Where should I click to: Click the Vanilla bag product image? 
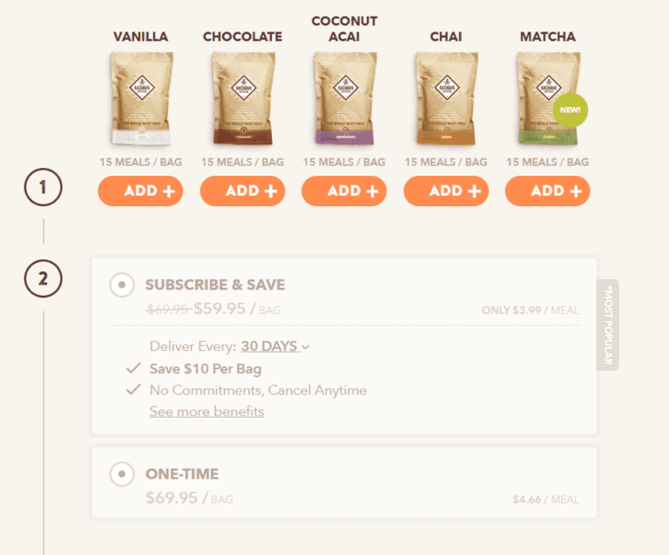coord(141,97)
